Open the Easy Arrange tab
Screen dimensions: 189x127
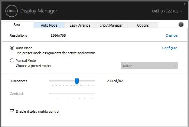[x=80, y=25]
